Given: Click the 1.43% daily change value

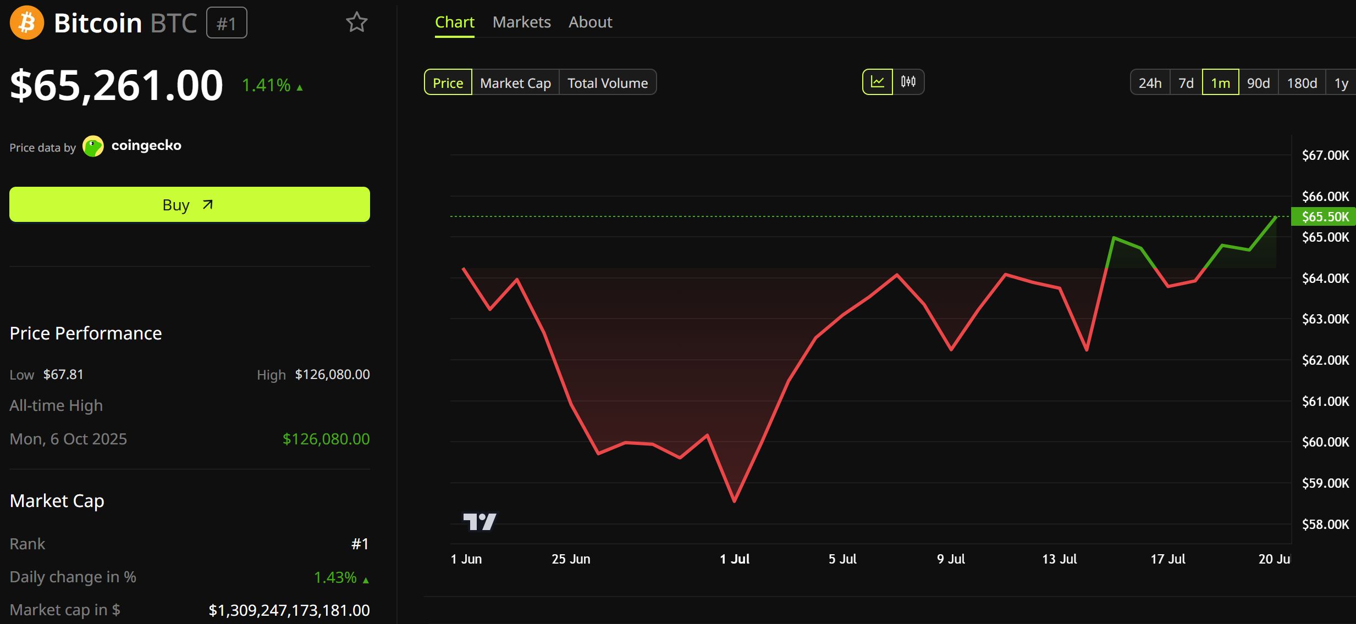Looking at the screenshot, I should pos(341,577).
